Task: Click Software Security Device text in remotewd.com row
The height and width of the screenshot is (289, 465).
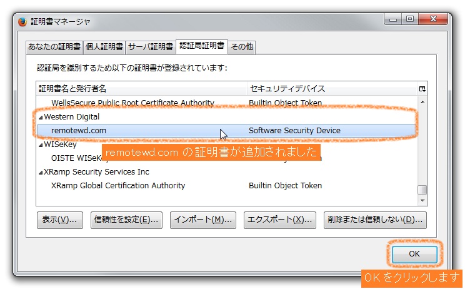Action: pos(294,131)
